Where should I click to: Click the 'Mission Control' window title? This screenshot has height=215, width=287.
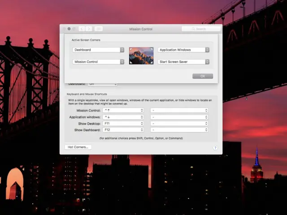click(141, 29)
